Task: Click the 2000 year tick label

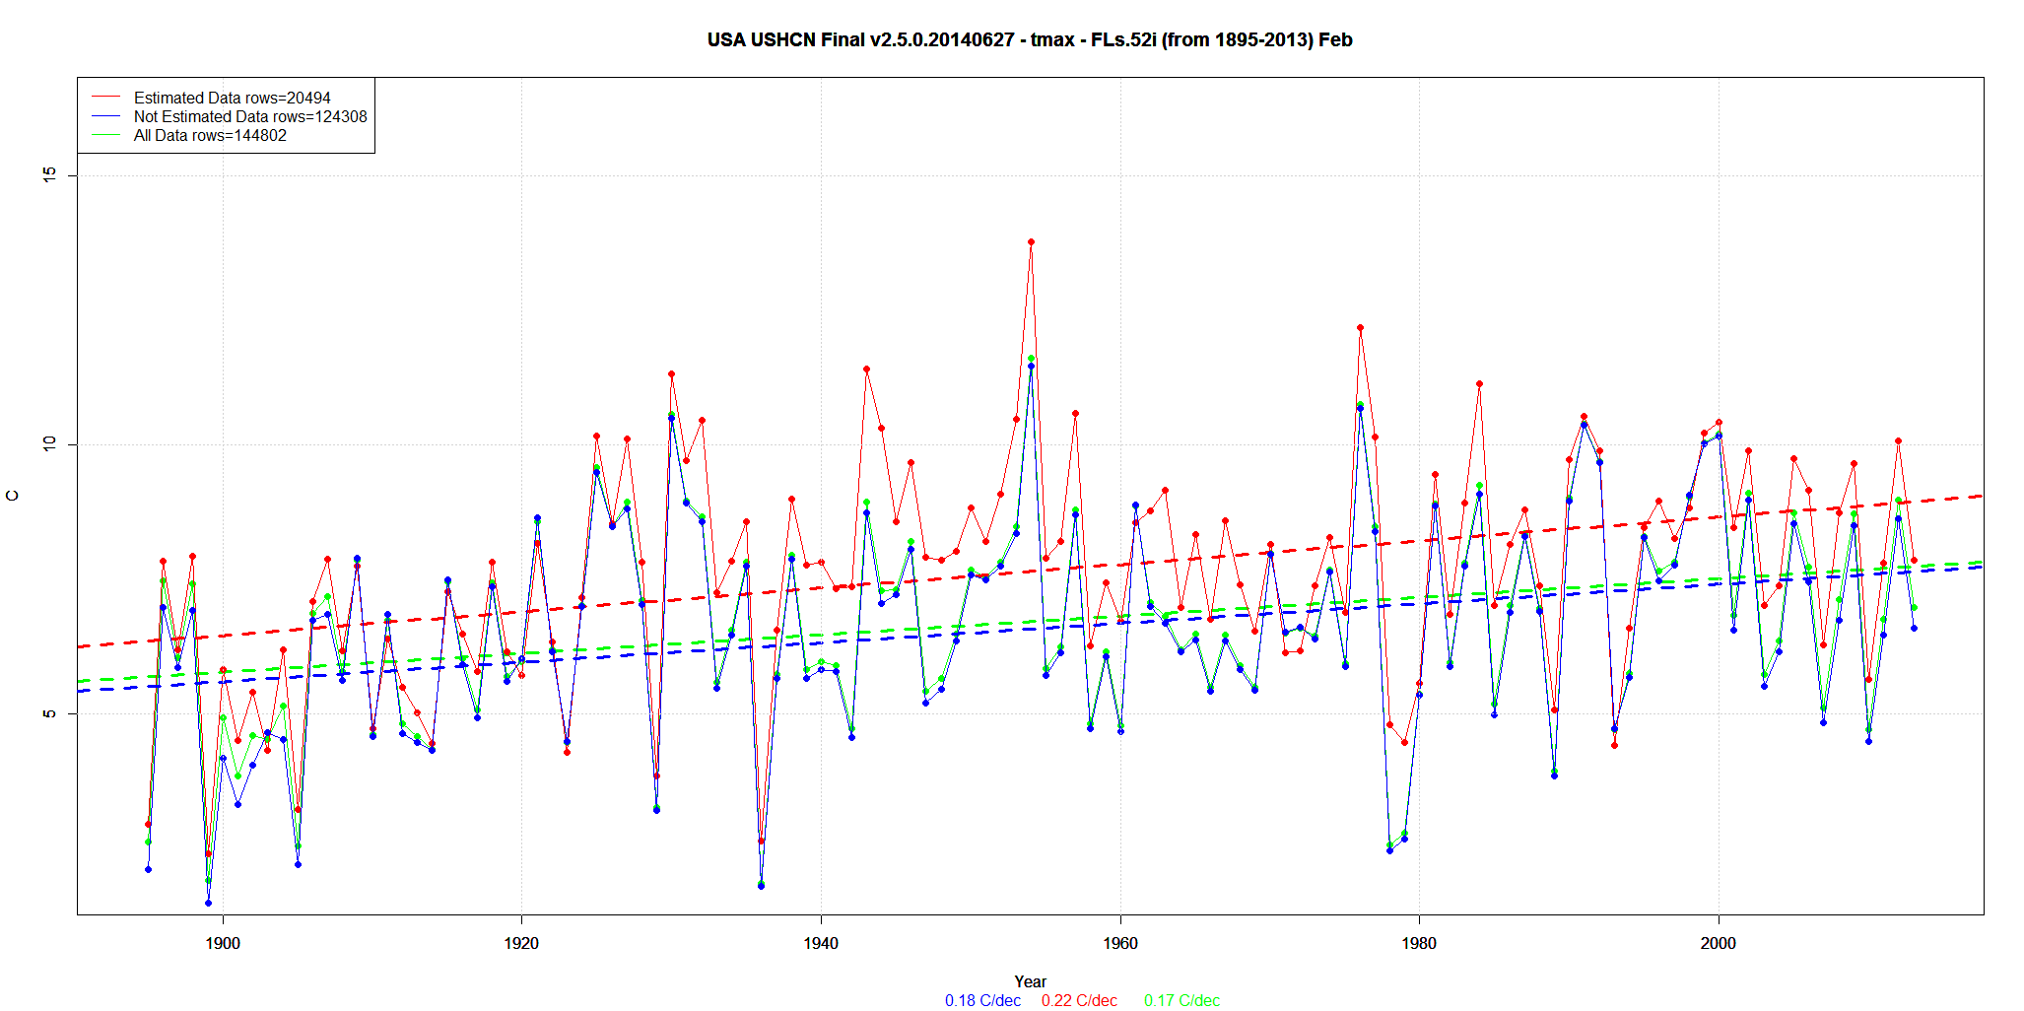Action: (x=1719, y=943)
